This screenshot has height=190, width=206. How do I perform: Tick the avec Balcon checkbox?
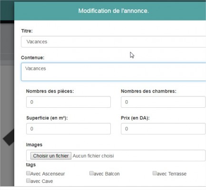click(x=91, y=173)
